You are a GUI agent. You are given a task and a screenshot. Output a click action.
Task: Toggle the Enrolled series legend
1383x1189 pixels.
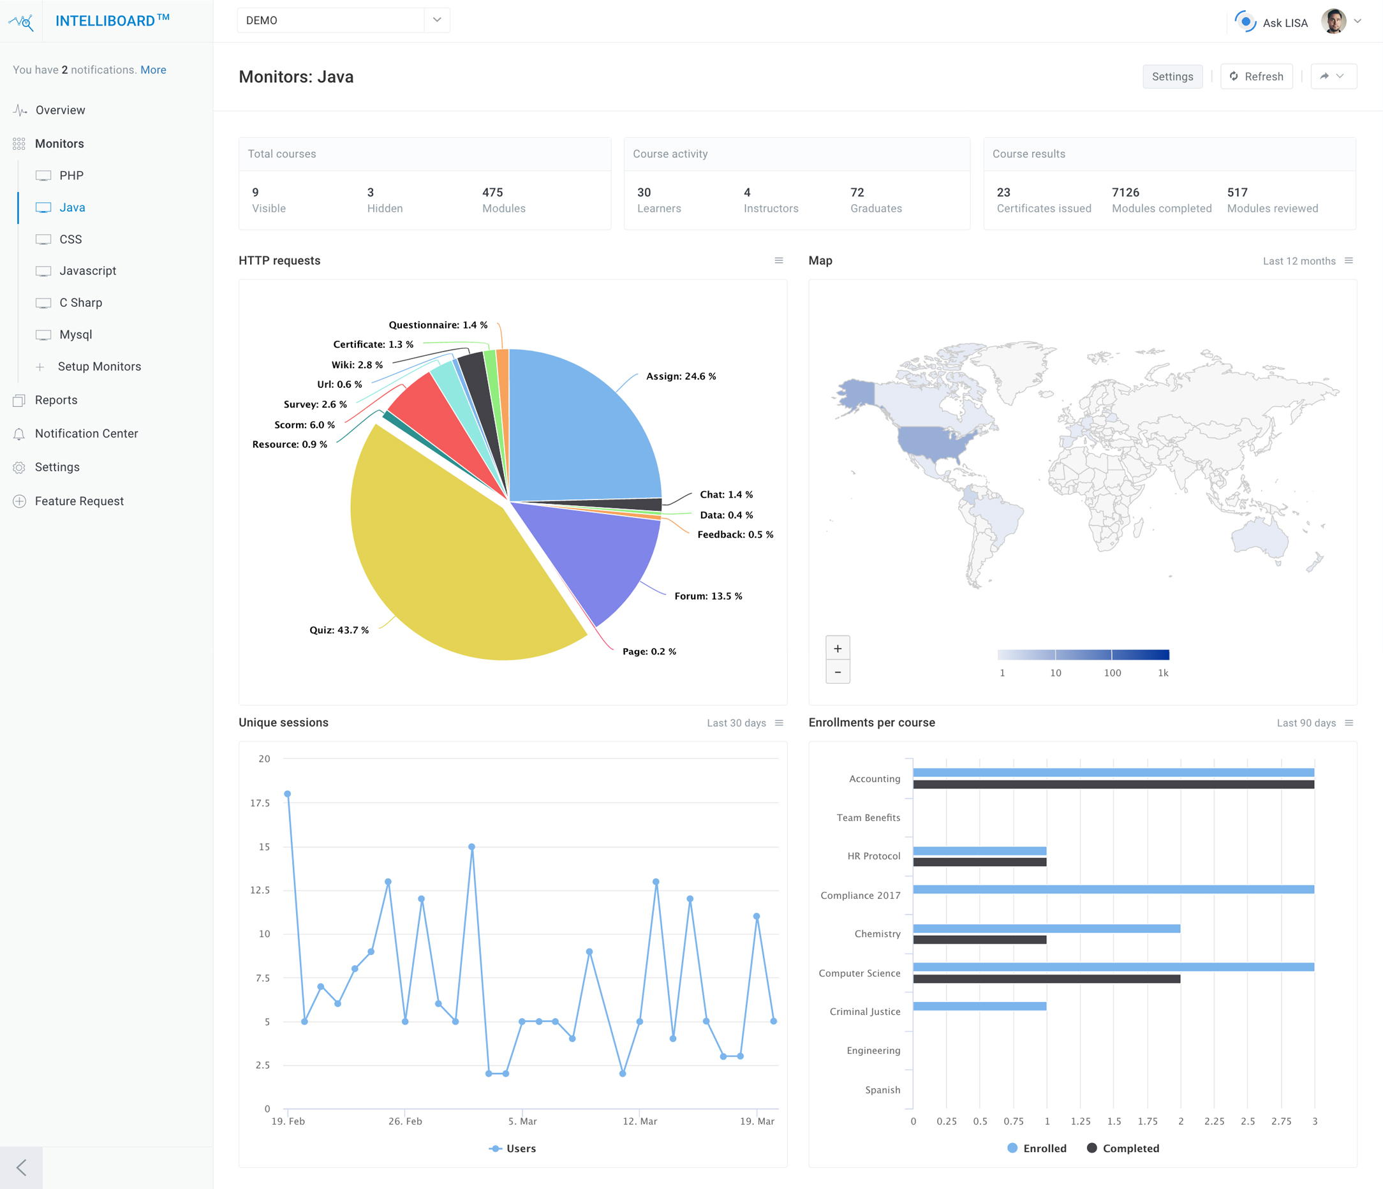1037,1148
